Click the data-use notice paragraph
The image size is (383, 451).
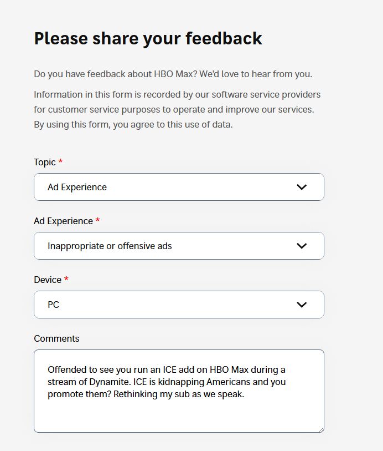pos(177,109)
